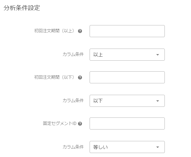
Task: Open the カラム条件 dropdown showing 等しい
Action: 127,147
